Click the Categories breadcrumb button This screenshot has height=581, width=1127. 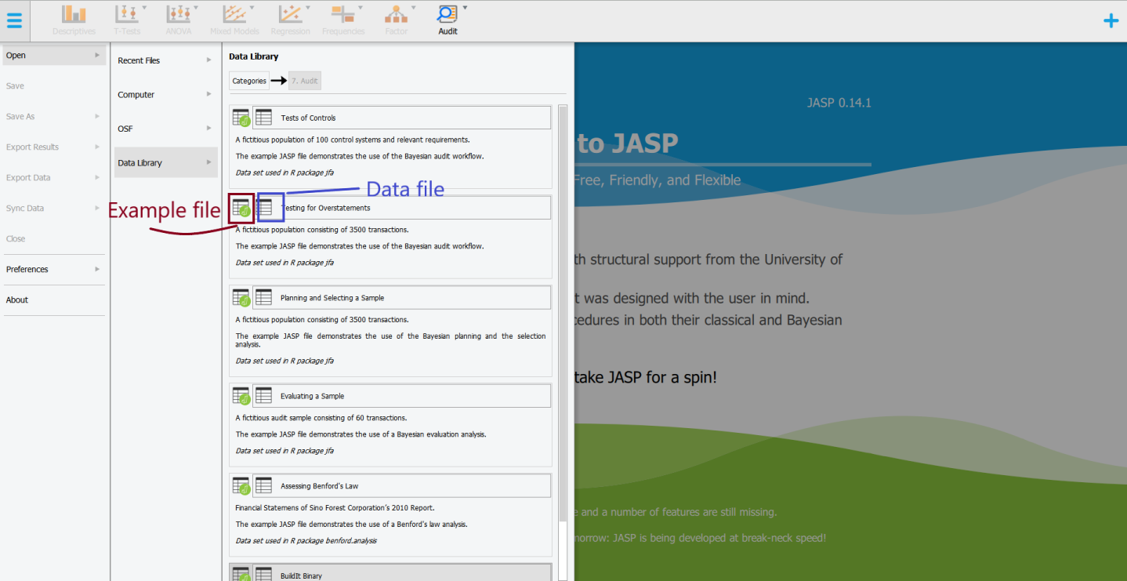tap(248, 80)
